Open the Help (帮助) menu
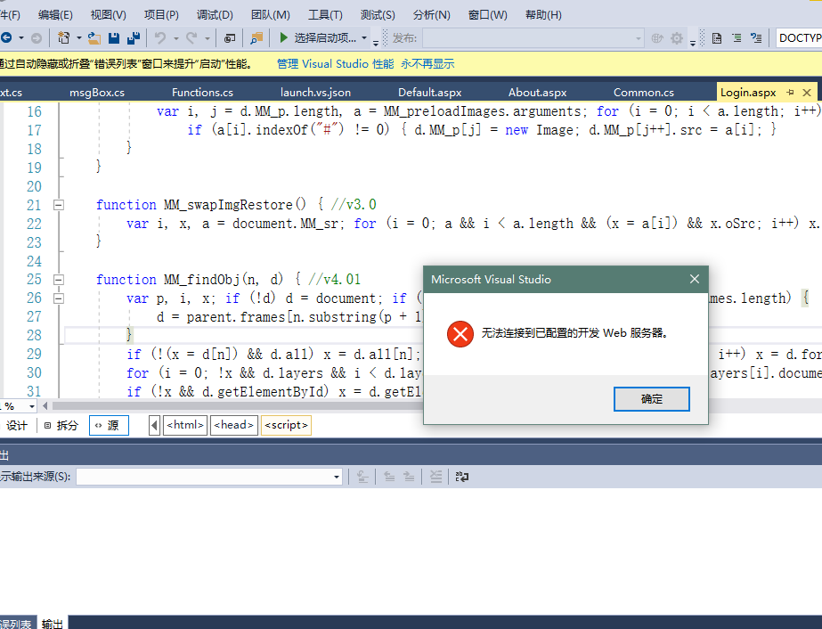 pyautogui.click(x=543, y=14)
